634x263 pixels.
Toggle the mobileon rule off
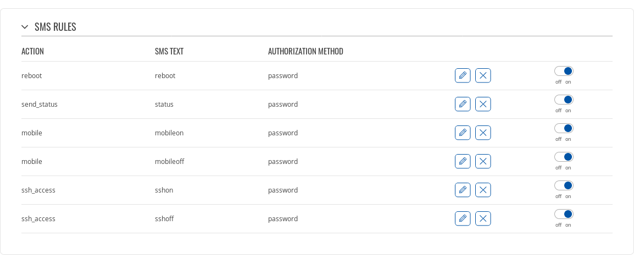564,128
